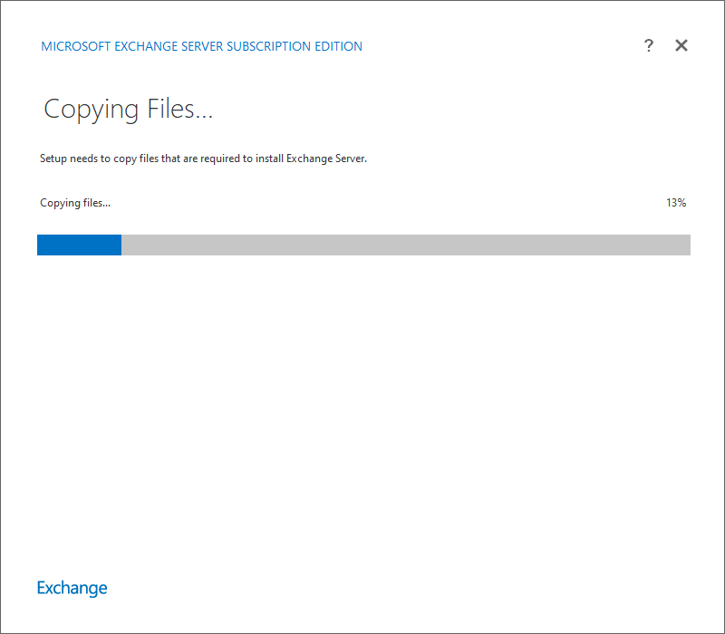Click the 'Copying files...' status label

click(x=75, y=203)
